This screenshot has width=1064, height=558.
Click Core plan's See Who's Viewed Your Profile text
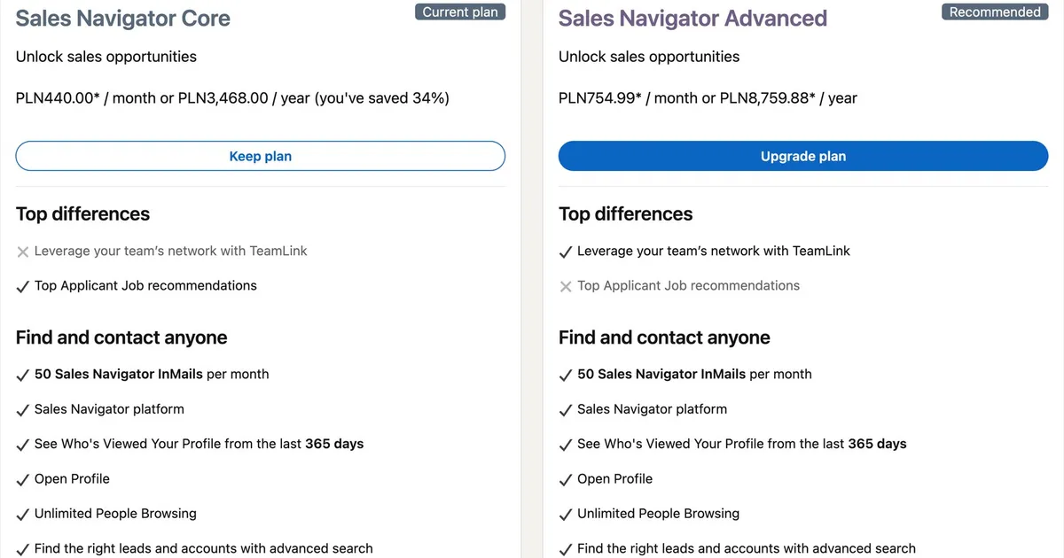(199, 444)
